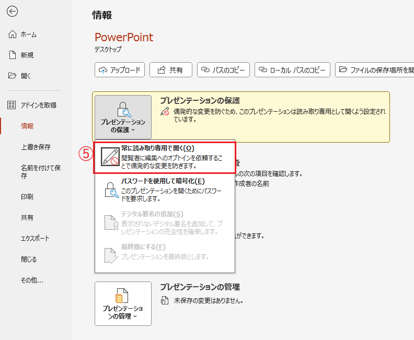
Task: Choose 閉じる in the sidebar
Action: pos(29,259)
